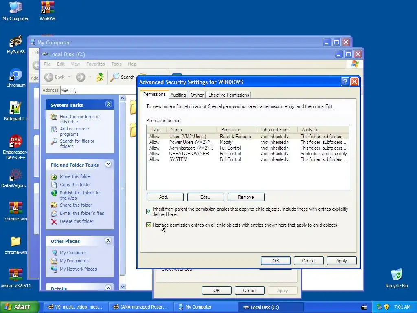Open winrar-x32-611 installer icon

tap(15, 278)
